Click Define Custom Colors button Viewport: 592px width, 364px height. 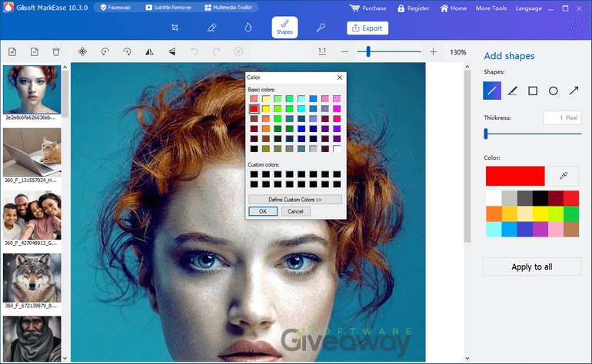(x=295, y=200)
